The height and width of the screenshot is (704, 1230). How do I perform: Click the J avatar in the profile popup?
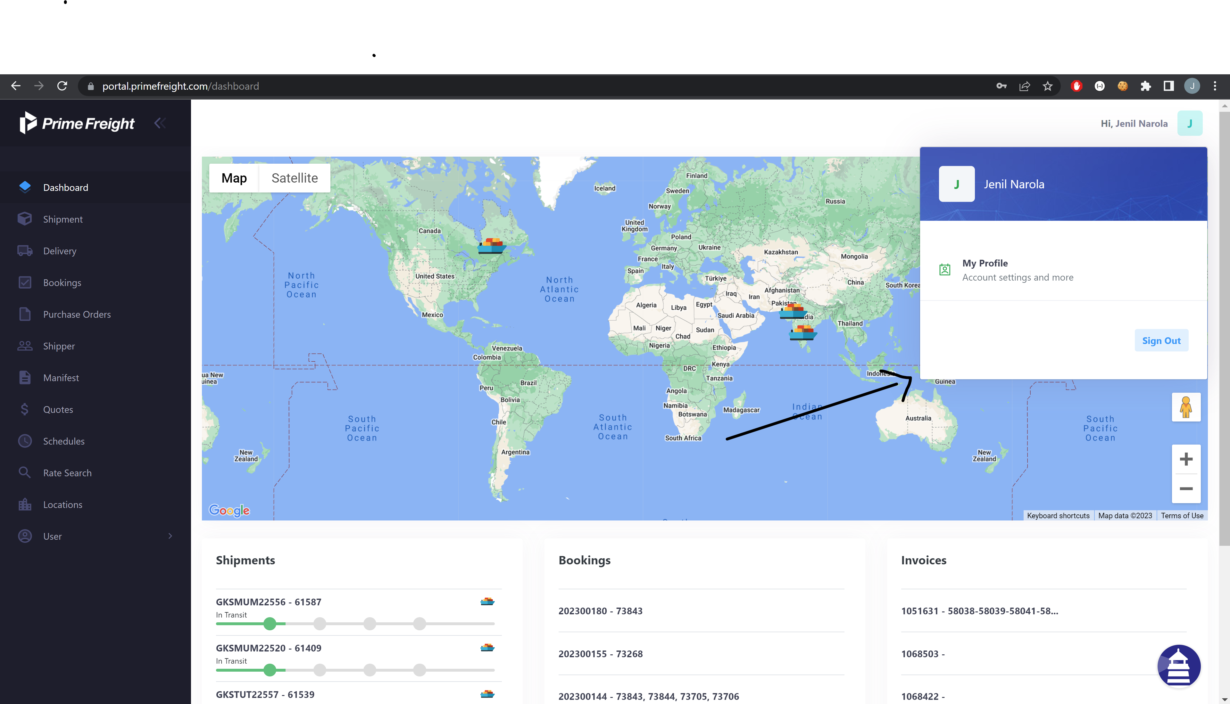(x=956, y=184)
